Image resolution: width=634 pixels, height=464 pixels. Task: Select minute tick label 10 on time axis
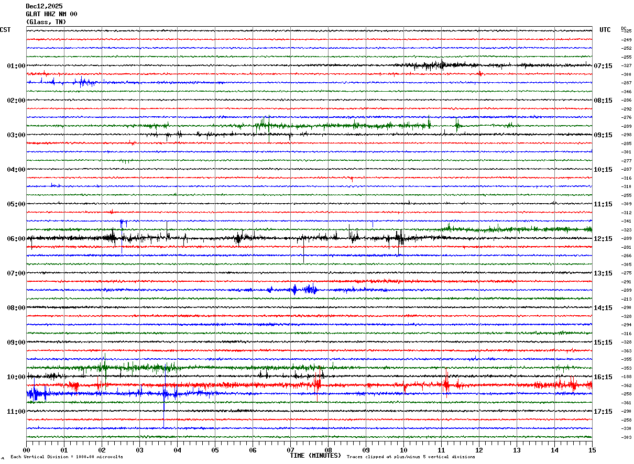pyautogui.click(x=403, y=450)
